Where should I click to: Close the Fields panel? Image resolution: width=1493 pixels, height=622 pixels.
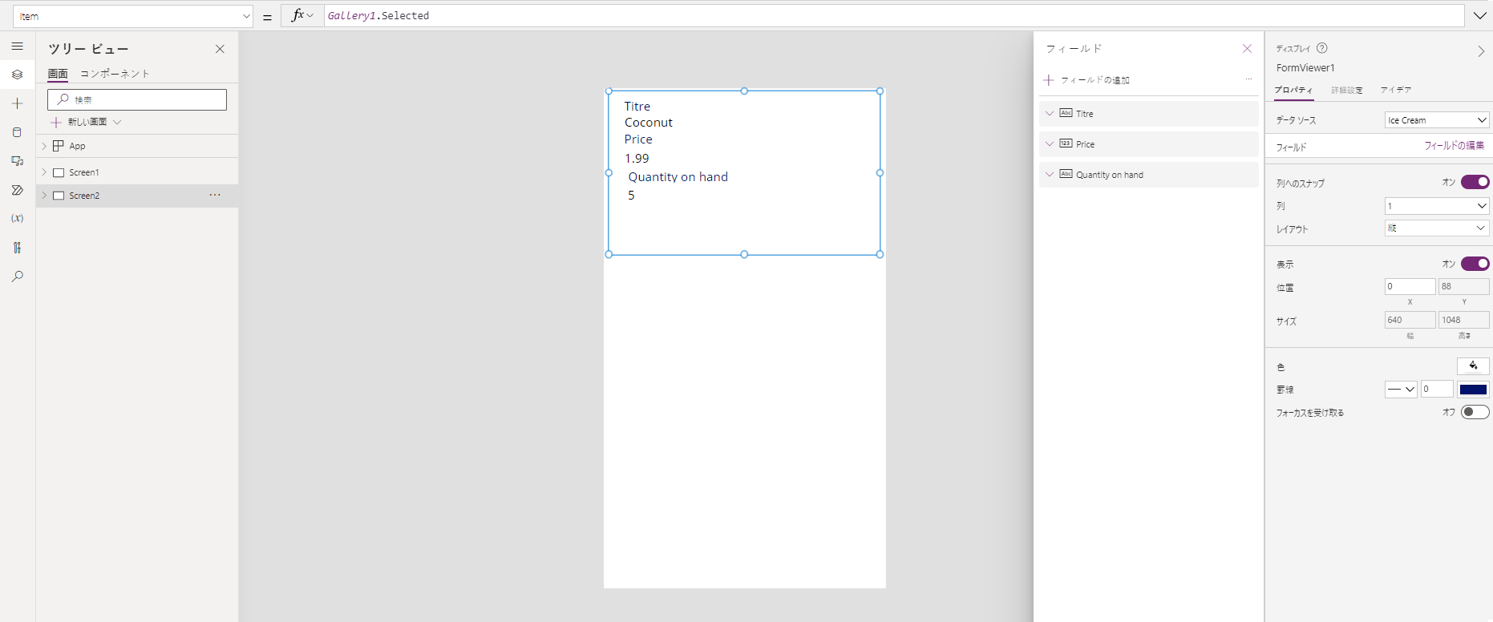1247,48
